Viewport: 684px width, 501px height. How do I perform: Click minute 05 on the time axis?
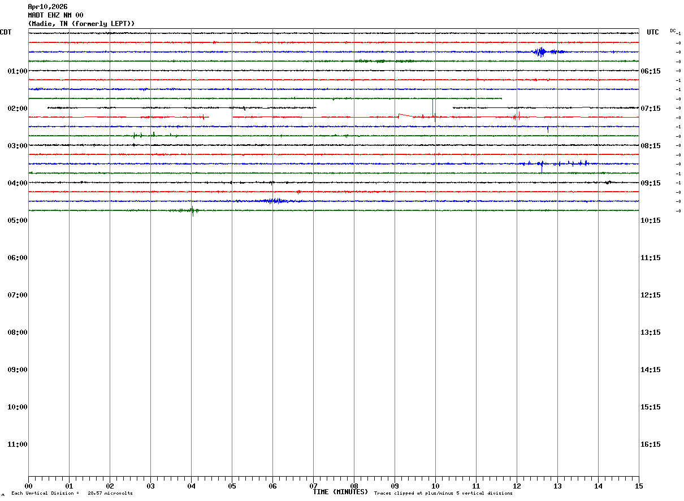(x=232, y=486)
